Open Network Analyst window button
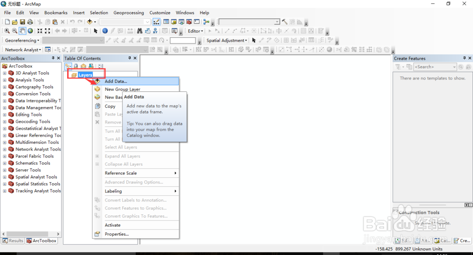This screenshot has width=473, height=255. coord(48,50)
